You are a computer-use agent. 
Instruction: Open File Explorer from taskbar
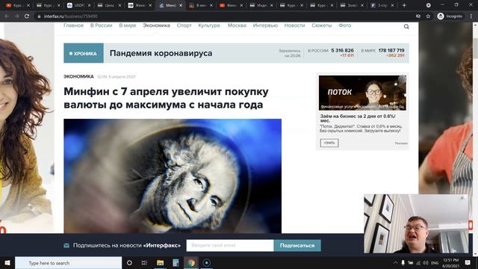pyautogui.click(x=160, y=262)
